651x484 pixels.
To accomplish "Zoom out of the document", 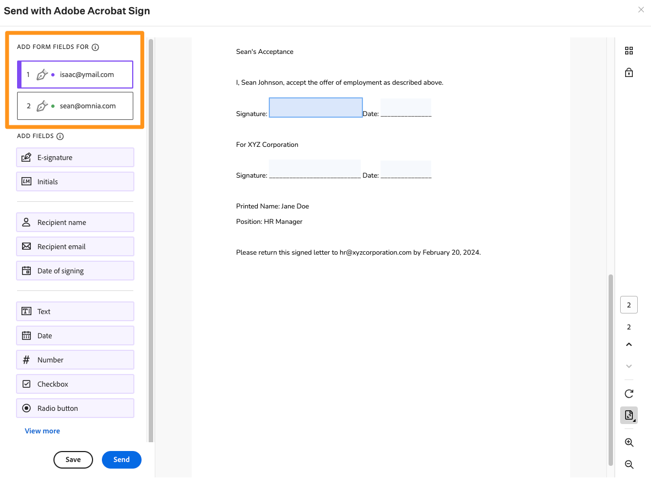I will click(x=629, y=465).
